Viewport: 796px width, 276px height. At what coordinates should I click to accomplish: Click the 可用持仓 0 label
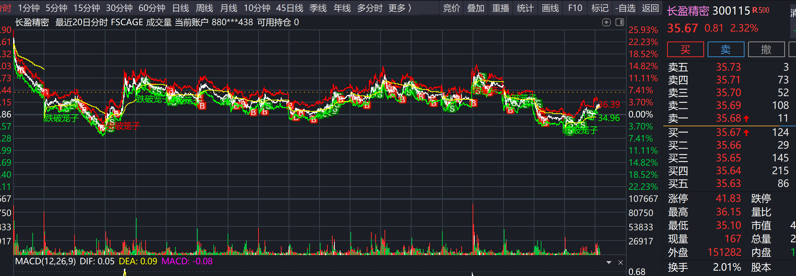(278, 22)
